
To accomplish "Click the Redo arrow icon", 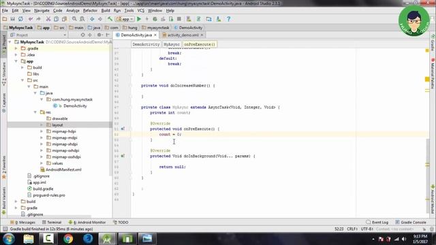I will click(38, 19).
